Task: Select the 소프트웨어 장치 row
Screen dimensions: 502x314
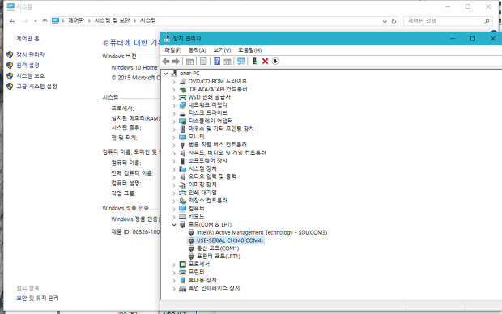Action: click(x=207, y=161)
